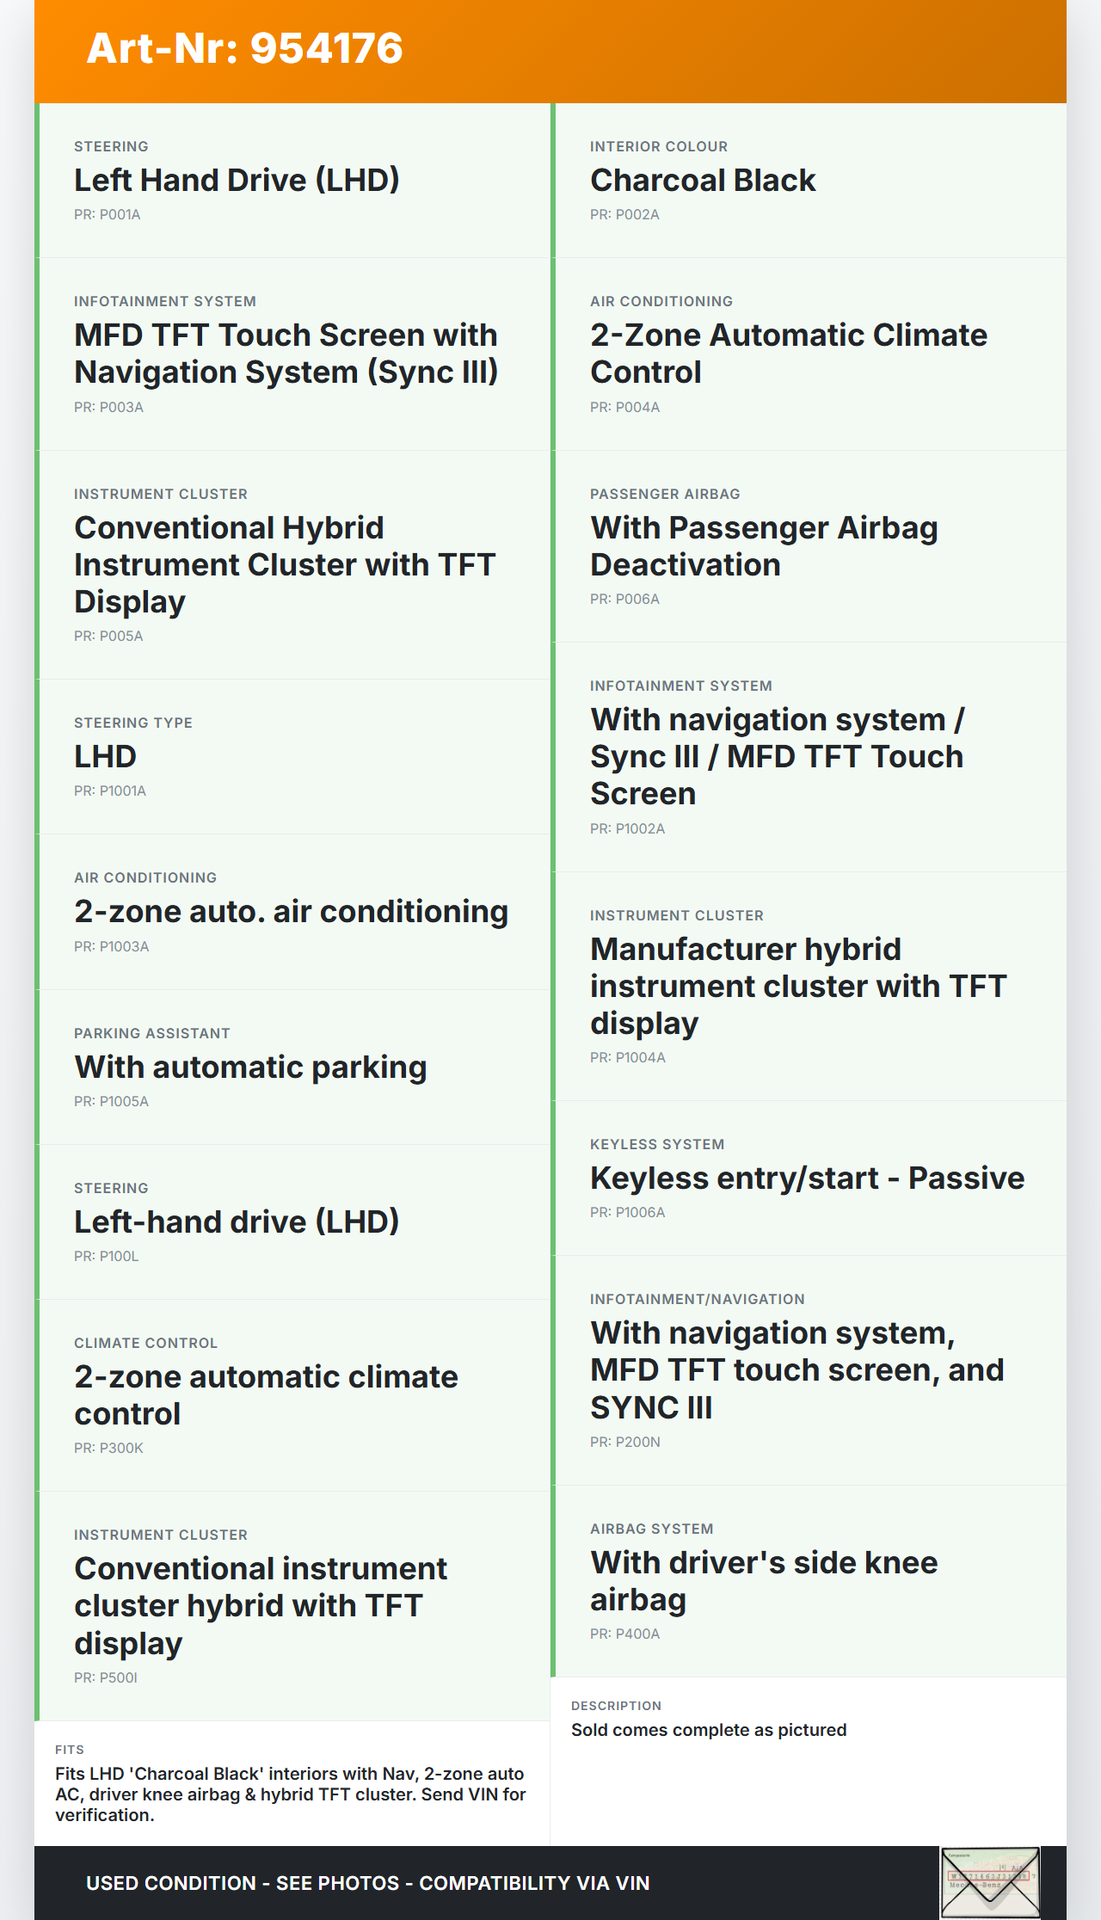1101x1920 pixels.
Task: Select the With Passenger Airbag Deactivation entry
Action: click(x=764, y=546)
